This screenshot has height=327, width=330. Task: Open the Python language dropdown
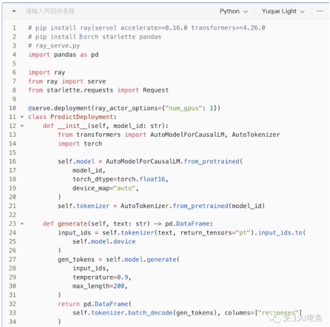[x=234, y=11]
